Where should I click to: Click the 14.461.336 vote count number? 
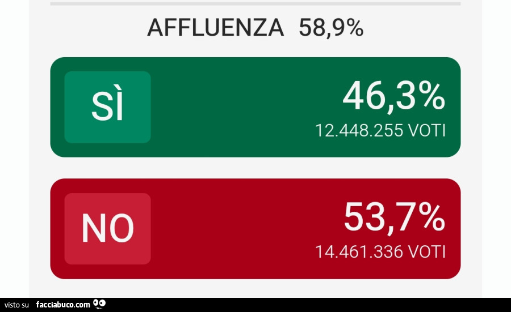pos(359,251)
